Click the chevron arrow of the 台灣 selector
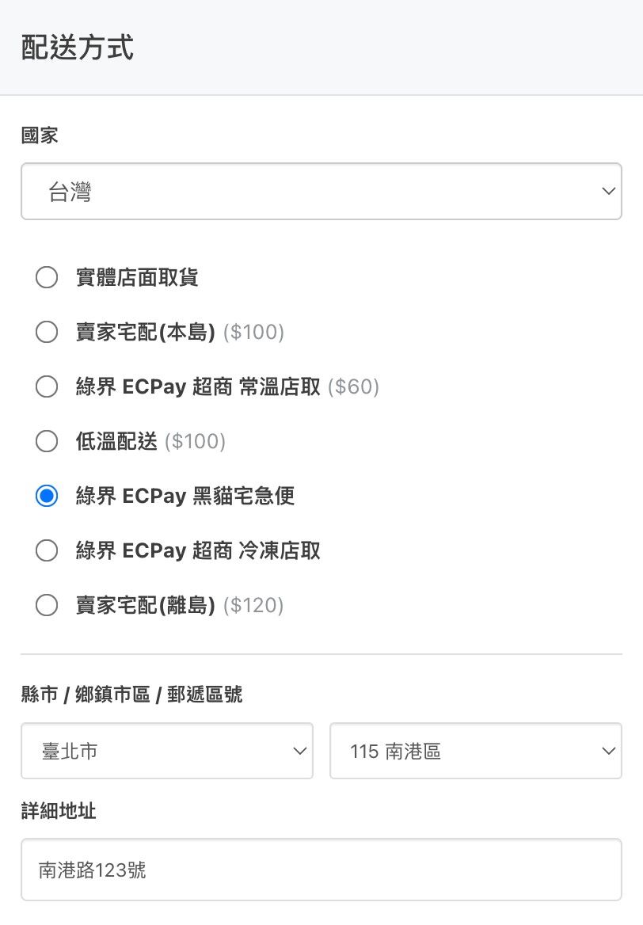Viewport: 643px width, 925px height. 608,192
